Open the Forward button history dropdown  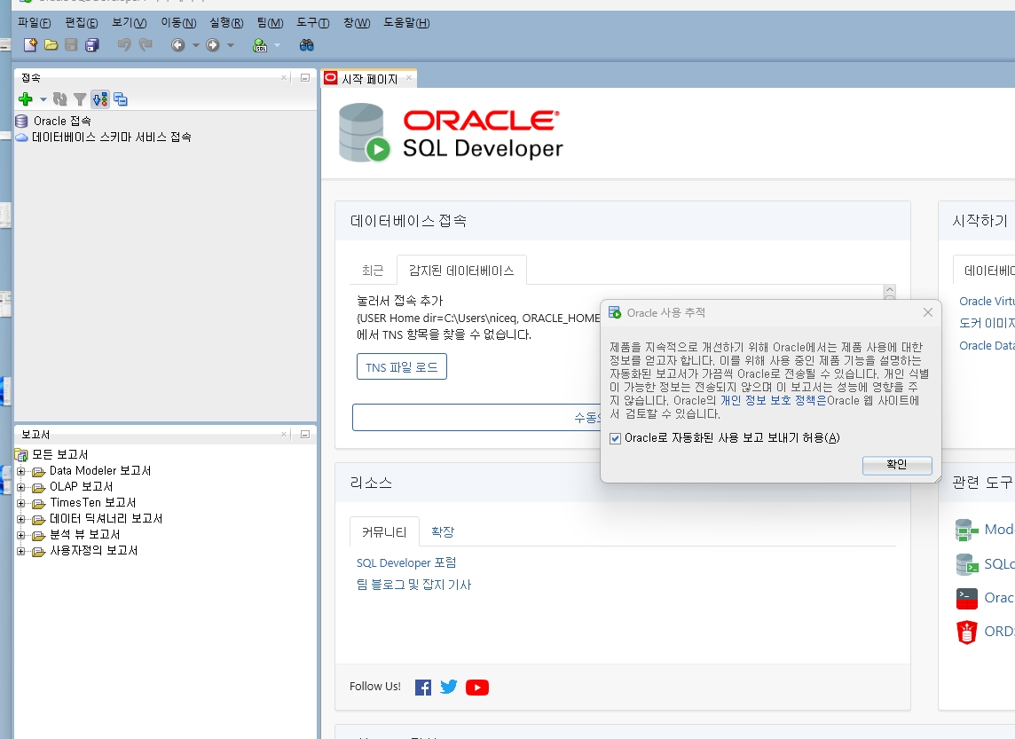[231, 45]
